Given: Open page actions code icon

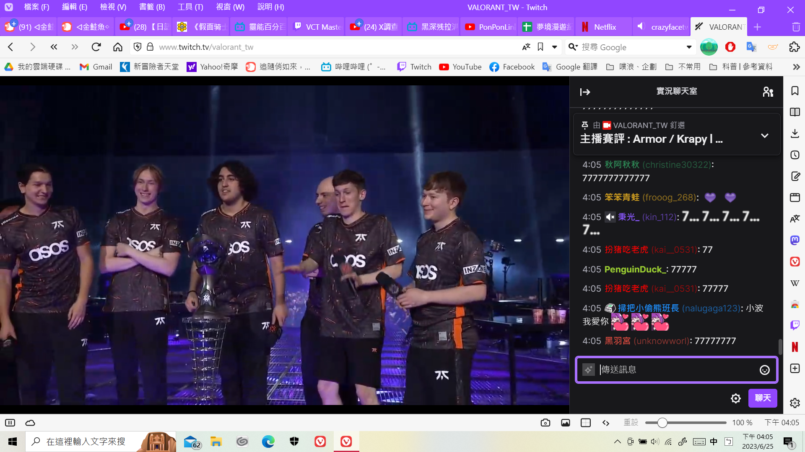Looking at the screenshot, I should (x=606, y=423).
